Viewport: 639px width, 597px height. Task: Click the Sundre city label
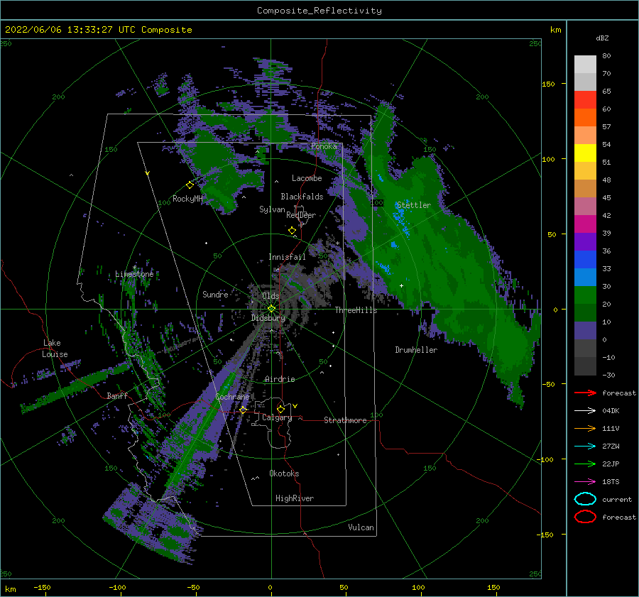click(x=215, y=294)
